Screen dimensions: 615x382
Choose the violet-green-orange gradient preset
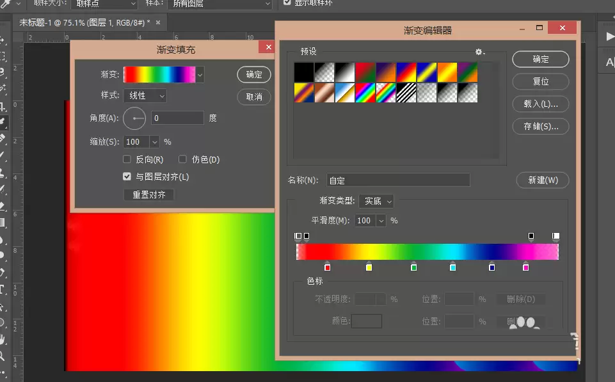click(x=468, y=72)
